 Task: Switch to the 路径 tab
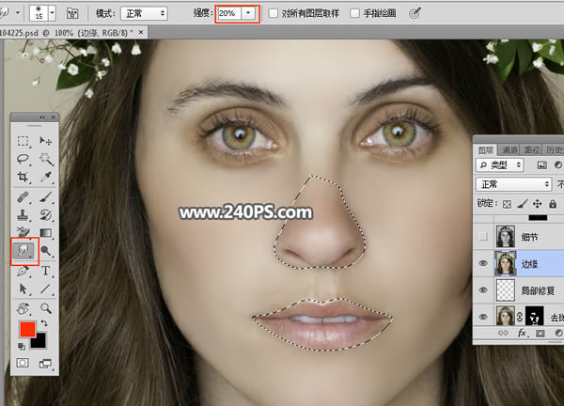click(x=531, y=150)
